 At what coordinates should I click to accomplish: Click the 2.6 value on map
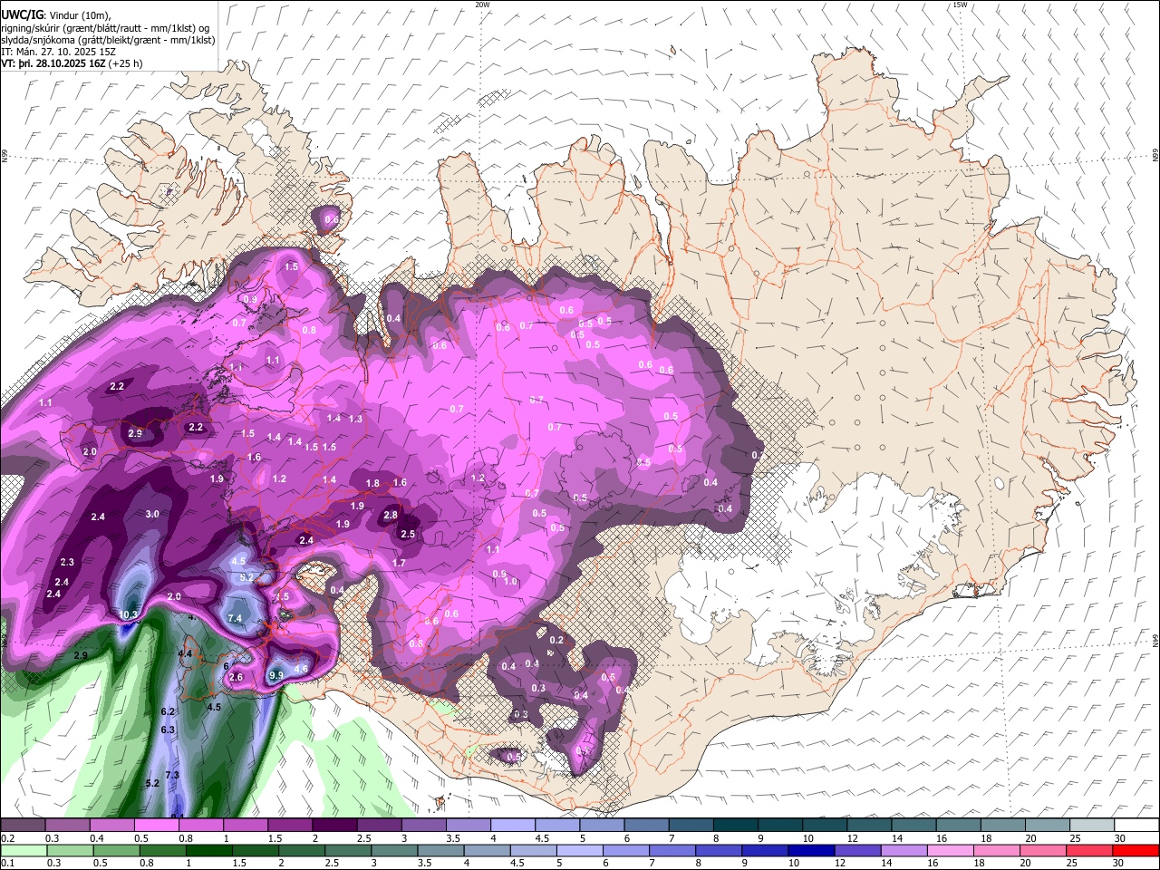pyautogui.click(x=237, y=677)
